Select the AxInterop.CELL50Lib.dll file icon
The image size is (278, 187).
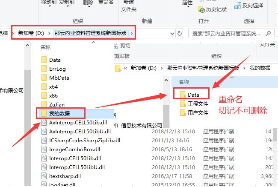point(44,122)
